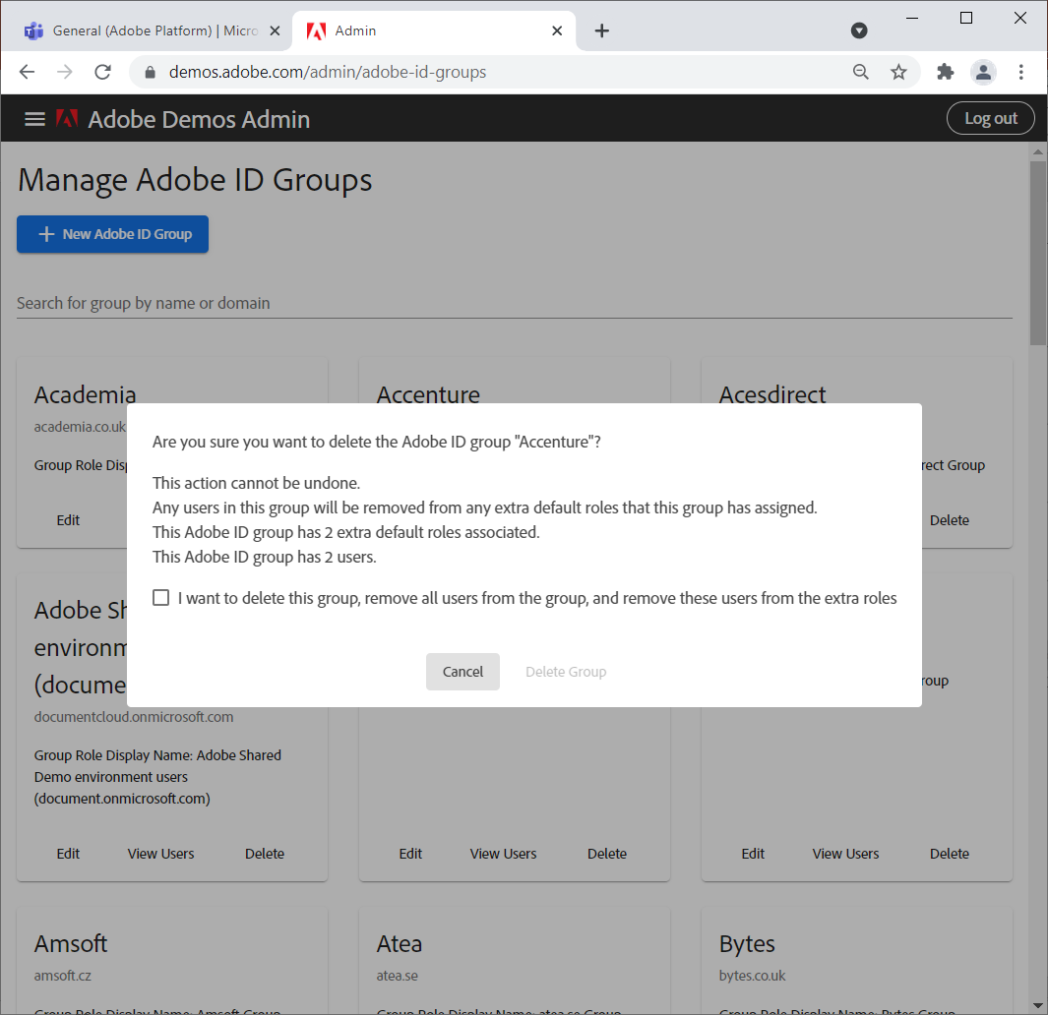
Task: Click the 'Accenture' card title
Action: pos(428,393)
